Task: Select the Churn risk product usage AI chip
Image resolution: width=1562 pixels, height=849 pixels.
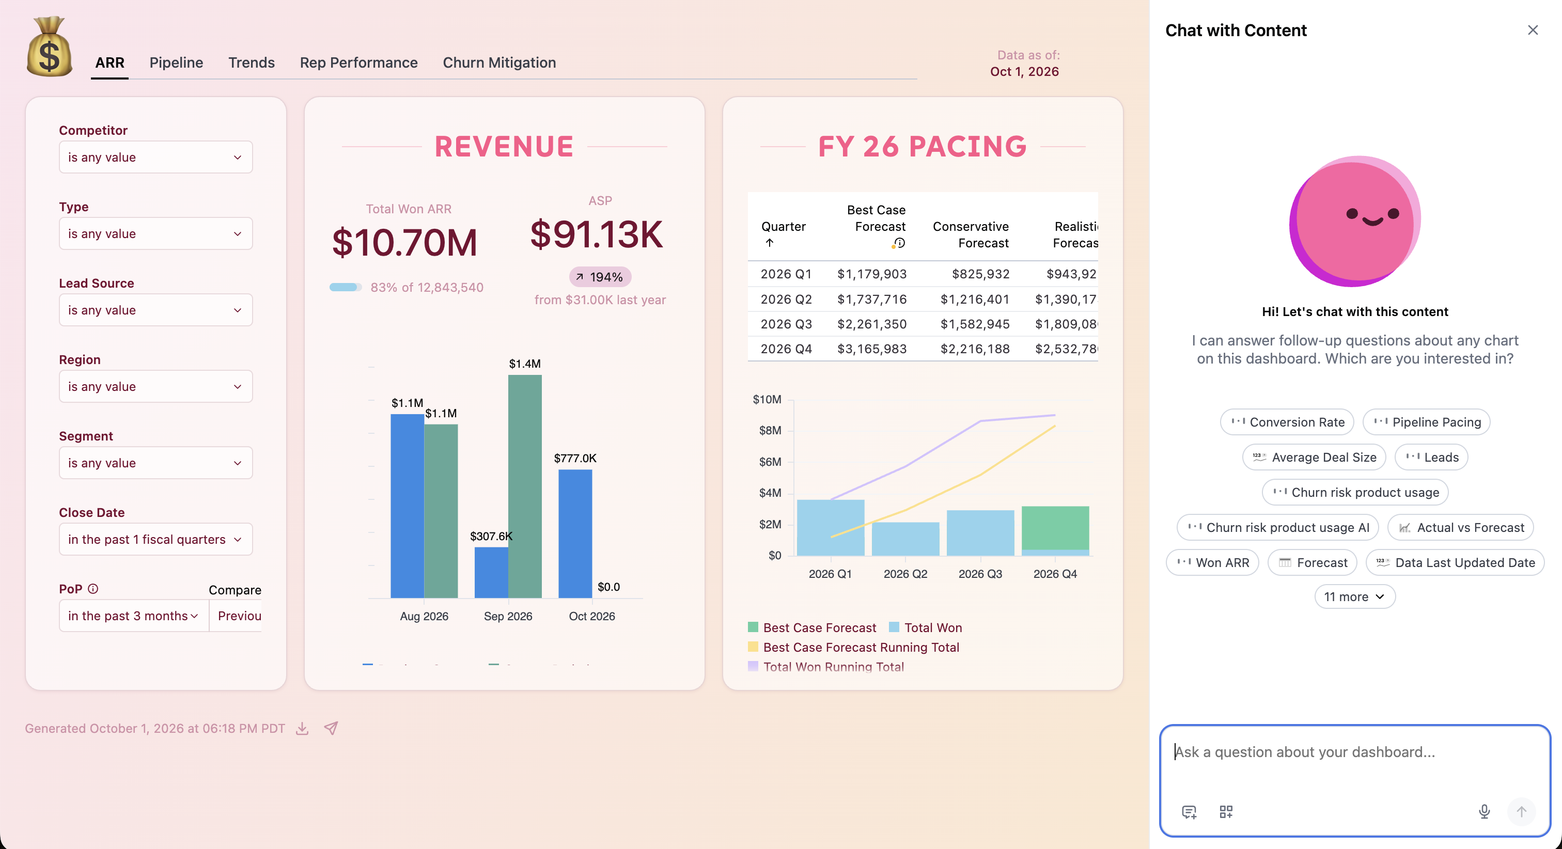Action: (1277, 528)
